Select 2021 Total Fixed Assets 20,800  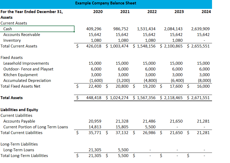pyautogui.click(x=122, y=86)
